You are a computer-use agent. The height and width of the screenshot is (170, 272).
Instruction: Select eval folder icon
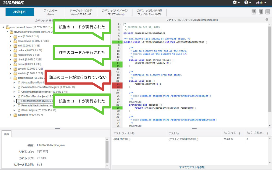tap(15, 36)
